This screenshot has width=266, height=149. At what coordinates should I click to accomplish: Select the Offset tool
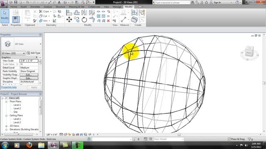[x=76, y=12]
